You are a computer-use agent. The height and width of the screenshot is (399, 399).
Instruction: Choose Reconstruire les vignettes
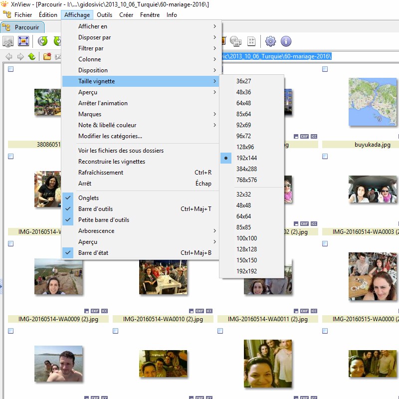click(x=112, y=162)
